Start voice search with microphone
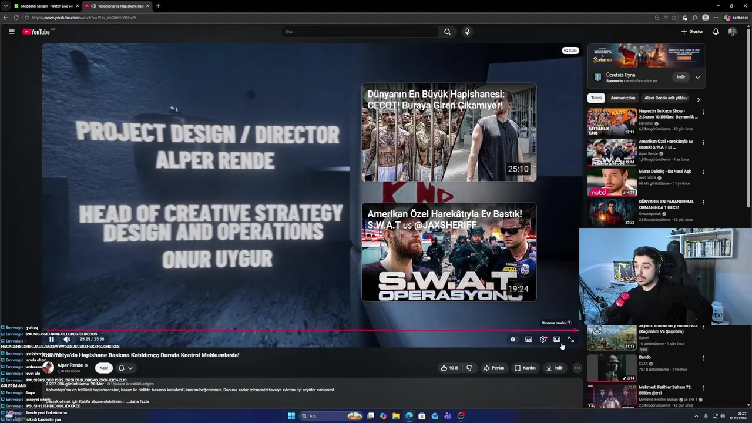This screenshot has width=752, height=423. 467,32
